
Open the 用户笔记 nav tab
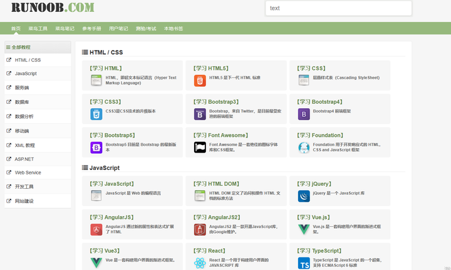tap(118, 28)
